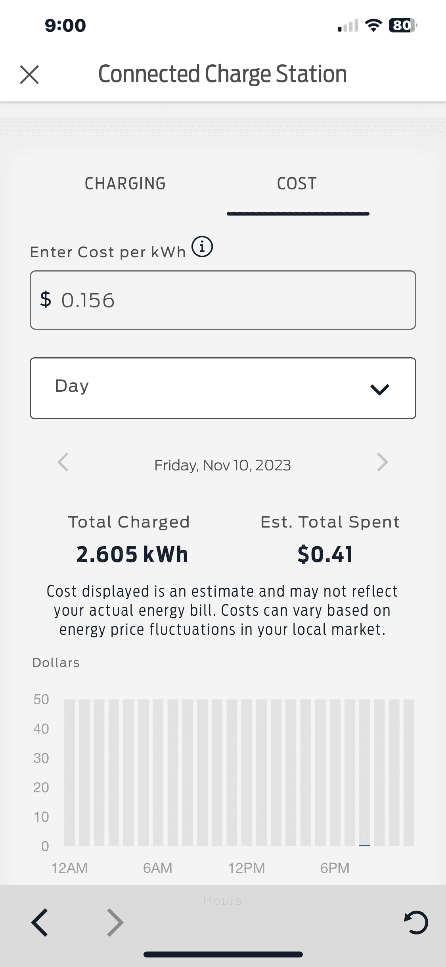The width and height of the screenshot is (446, 967).
Task: Tap the small blue bar in the cost chart
Action: pos(364,845)
